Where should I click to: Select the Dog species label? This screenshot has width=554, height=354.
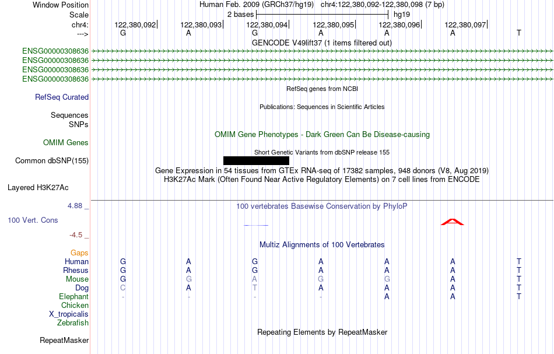pyautogui.click(x=82, y=288)
